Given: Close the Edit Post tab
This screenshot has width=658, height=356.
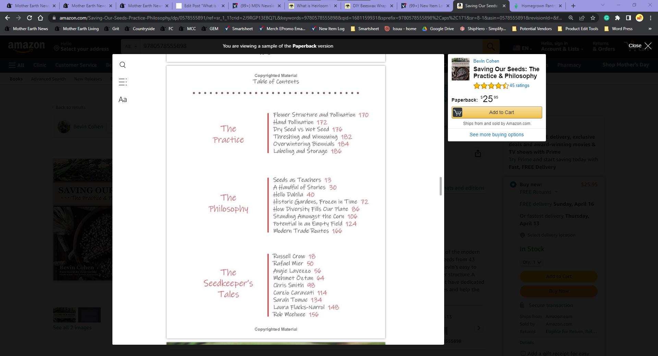Looking at the screenshot, I should 223,6.
